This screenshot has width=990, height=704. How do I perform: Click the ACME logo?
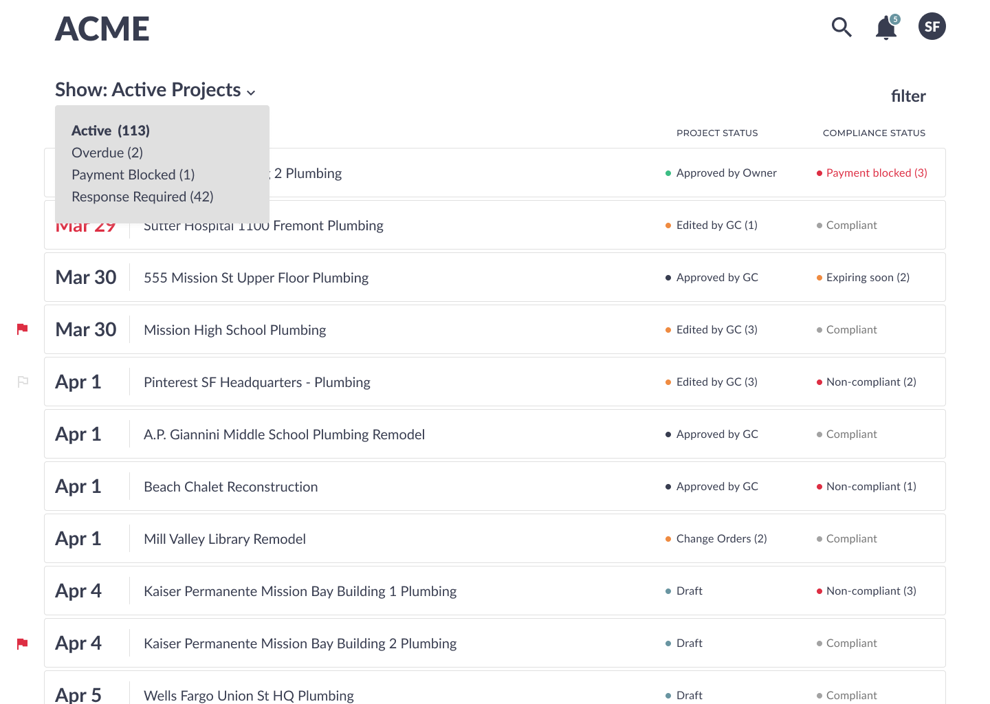102,29
